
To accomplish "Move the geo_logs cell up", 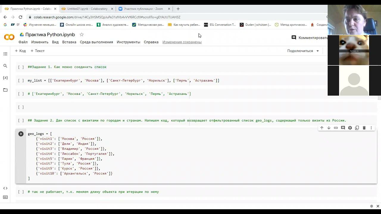I will (x=322, y=128).
